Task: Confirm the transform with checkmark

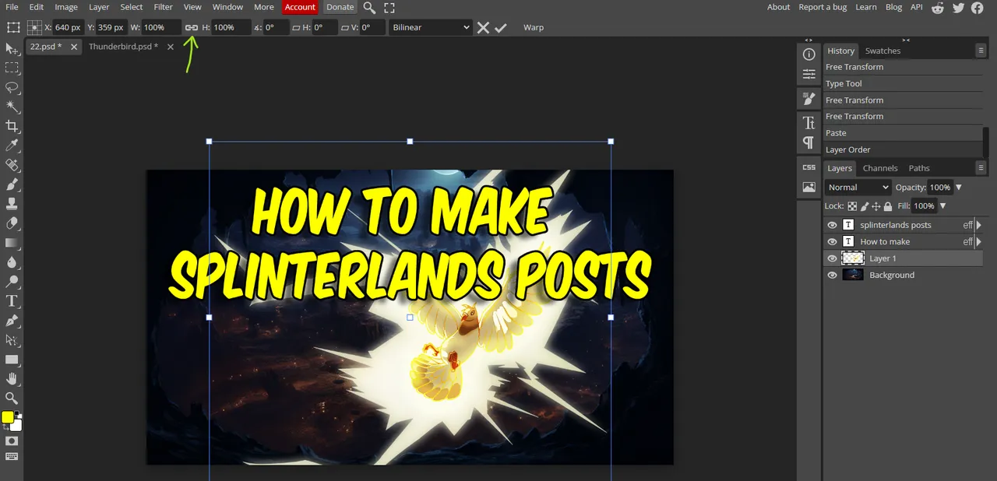Action: tap(501, 27)
